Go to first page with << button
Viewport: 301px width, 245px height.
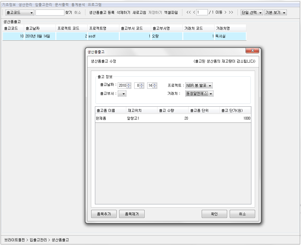(189, 12)
